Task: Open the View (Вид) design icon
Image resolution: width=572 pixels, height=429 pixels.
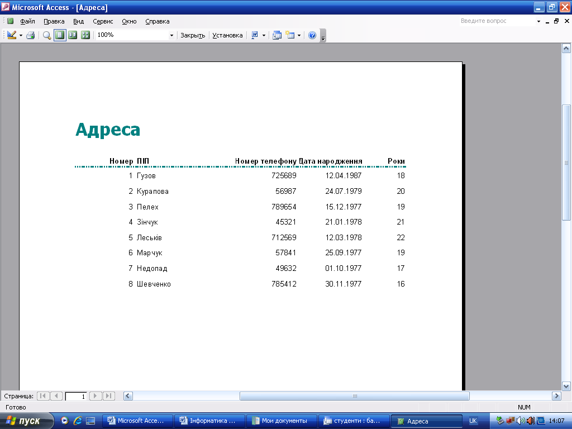Action: pos(11,35)
